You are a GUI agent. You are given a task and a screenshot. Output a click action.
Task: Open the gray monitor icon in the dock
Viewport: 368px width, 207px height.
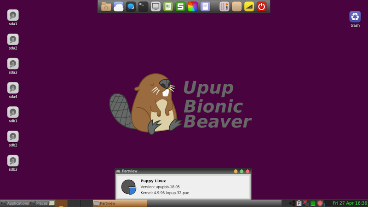[x=155, y=6]
